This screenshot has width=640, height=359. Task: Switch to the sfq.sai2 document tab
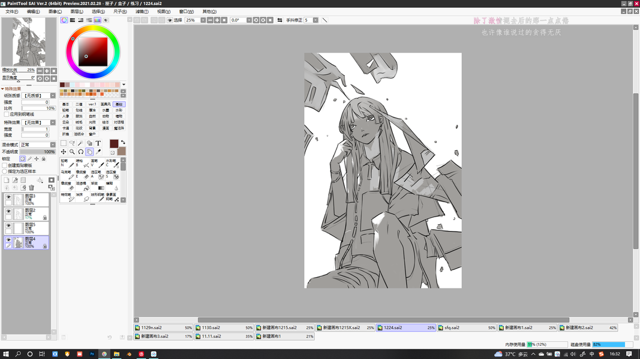(466, 327)
